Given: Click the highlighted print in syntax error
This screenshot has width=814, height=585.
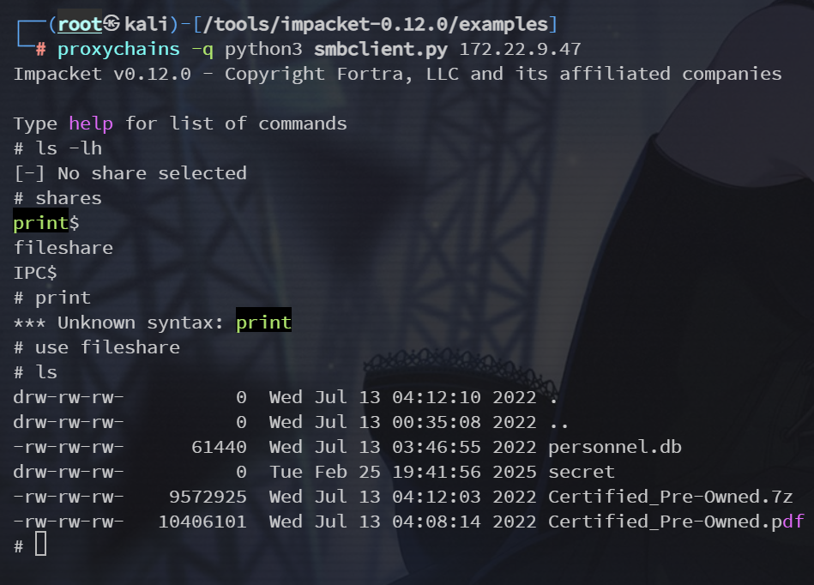Looking at the screenshot, I should click(263, 323).
